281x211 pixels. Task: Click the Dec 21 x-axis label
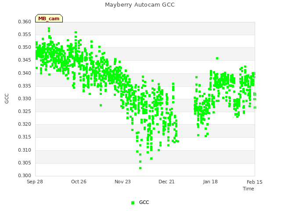pos(166,182)
